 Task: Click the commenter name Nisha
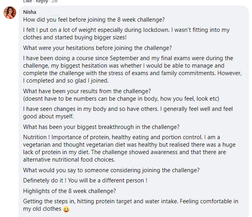coord(30,12)
